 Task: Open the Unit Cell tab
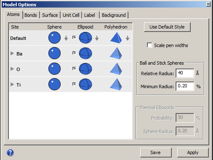(x=71, y=15)
